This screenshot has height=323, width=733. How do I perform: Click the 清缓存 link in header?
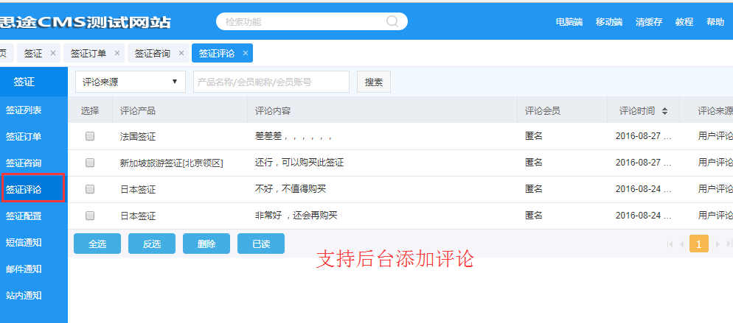coord(648,22)
